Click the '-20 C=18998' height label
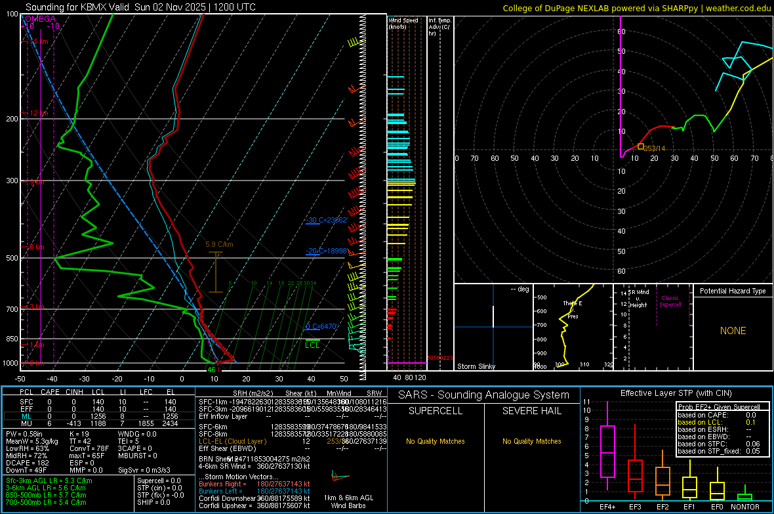Viewport: 774px width, 514px height. 327,251
